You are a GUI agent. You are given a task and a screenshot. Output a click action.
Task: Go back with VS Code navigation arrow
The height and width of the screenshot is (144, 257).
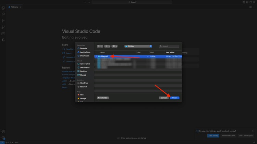pyautogui.click(x=85, y=2)
